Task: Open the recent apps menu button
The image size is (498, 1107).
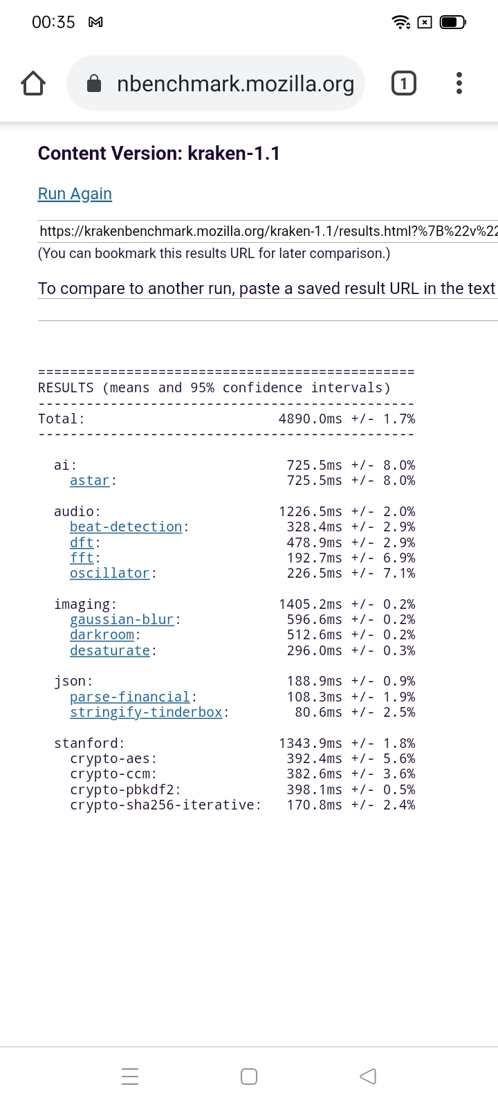Action: 130,1077
